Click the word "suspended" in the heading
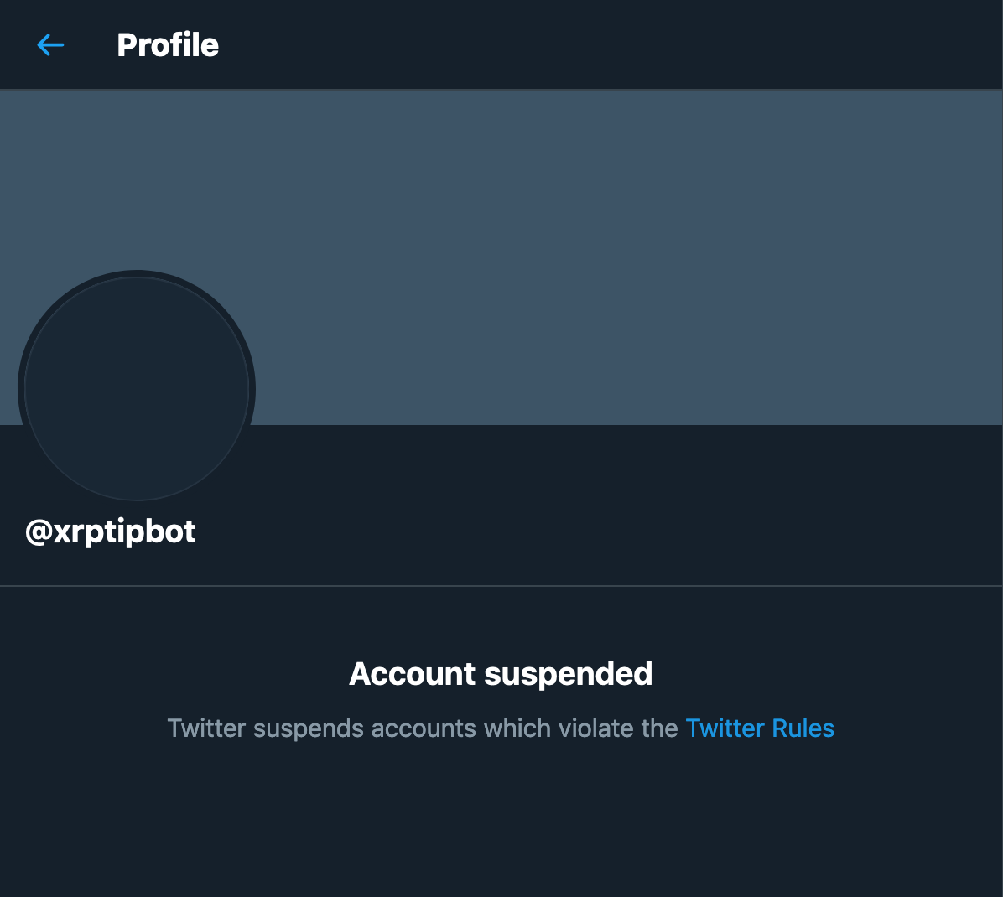 coord(568,674)
